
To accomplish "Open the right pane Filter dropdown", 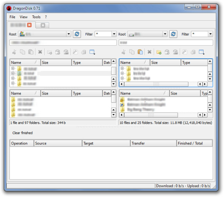I will [x=210, y=34].
